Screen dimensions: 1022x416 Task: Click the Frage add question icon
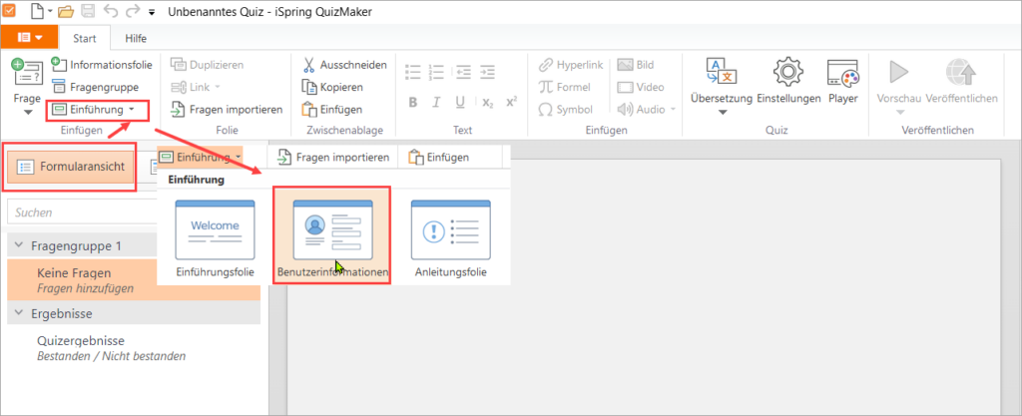point(27,72)
